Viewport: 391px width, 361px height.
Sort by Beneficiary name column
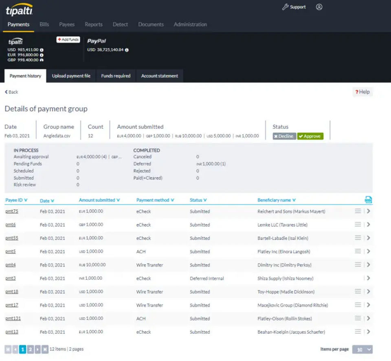[277, 200]
